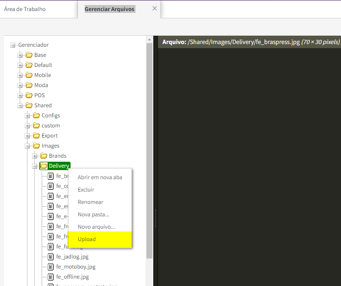Select the Moda folder label

[x=41, y=85]
